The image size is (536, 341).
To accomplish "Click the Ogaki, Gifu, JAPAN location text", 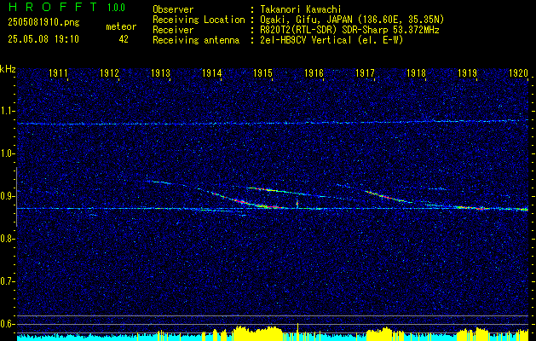I will click(x=352, y=20).
